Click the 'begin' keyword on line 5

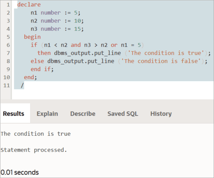pyautogui.click(x=32, y=37)
